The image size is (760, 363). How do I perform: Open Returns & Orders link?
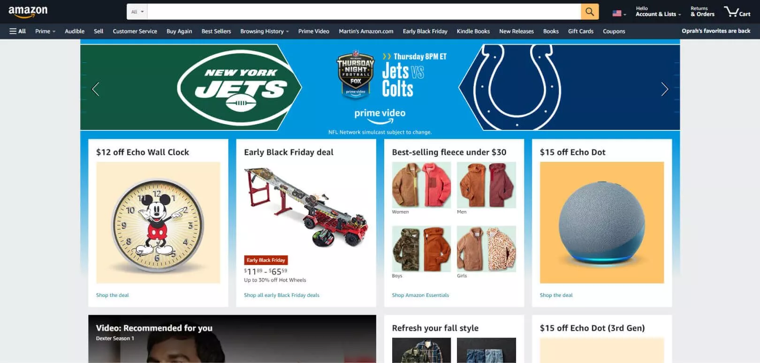pos(702,11)
